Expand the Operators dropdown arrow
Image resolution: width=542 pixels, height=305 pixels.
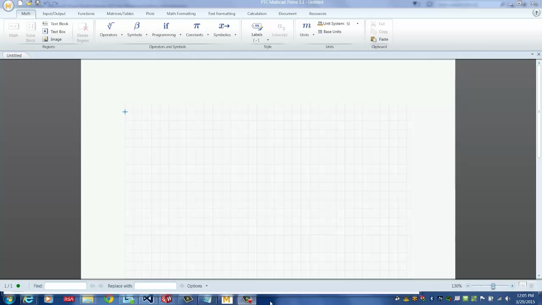(122, 35)
